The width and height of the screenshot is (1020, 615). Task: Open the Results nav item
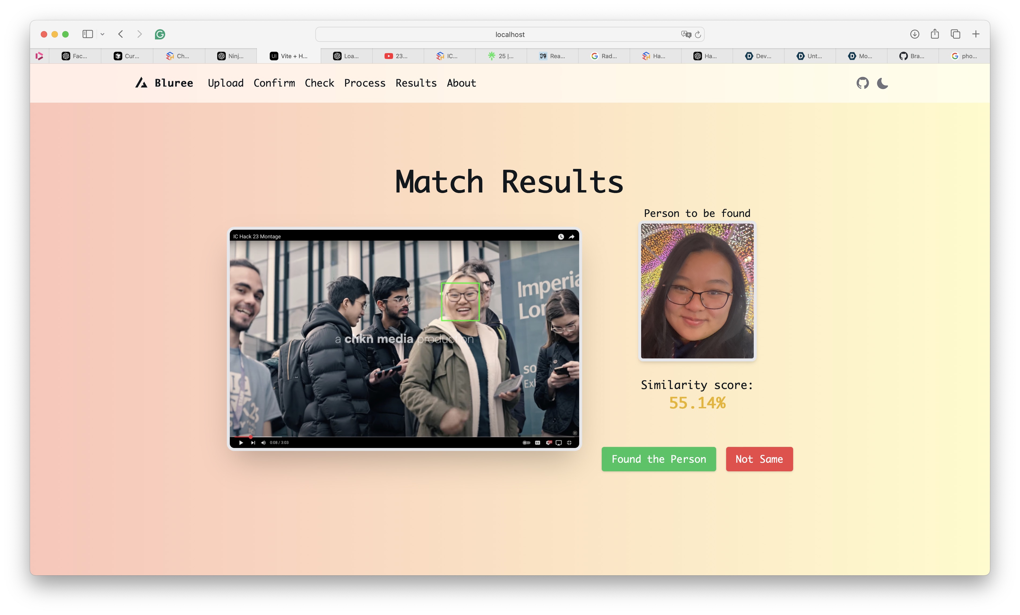click(x=416, y=83)
